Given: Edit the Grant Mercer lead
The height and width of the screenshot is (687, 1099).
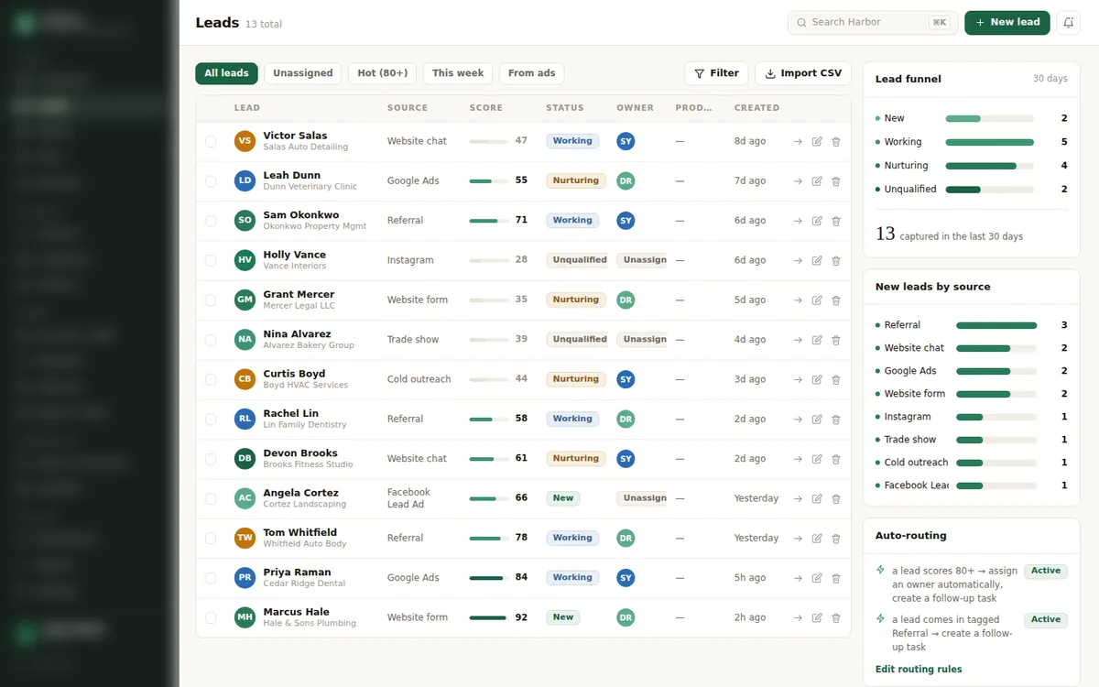Looking at the screenshot, I should tap(817, 300).
